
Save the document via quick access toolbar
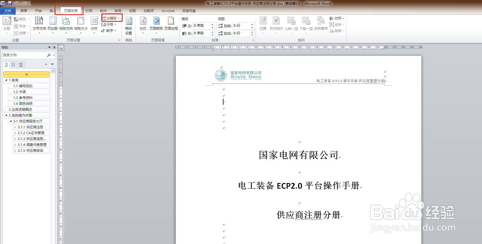tap(10, 3)
